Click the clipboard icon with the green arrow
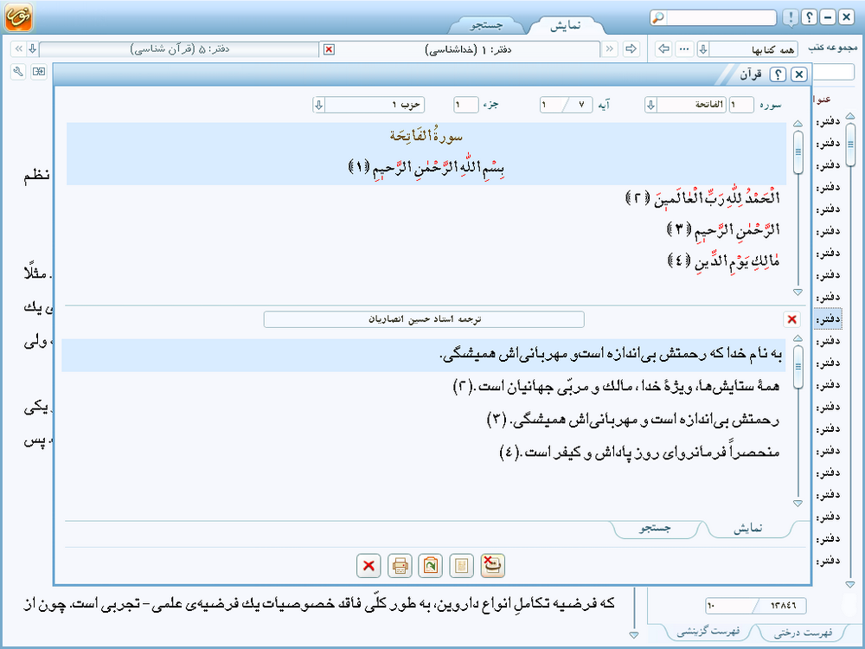Image resolution: width=865 pixels, height=649 pixels. (x=430, y=566)
